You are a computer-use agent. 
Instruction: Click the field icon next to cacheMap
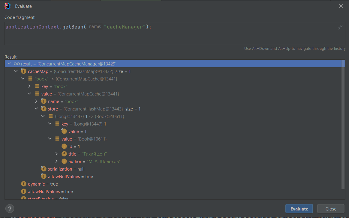[x=23, y=71]
